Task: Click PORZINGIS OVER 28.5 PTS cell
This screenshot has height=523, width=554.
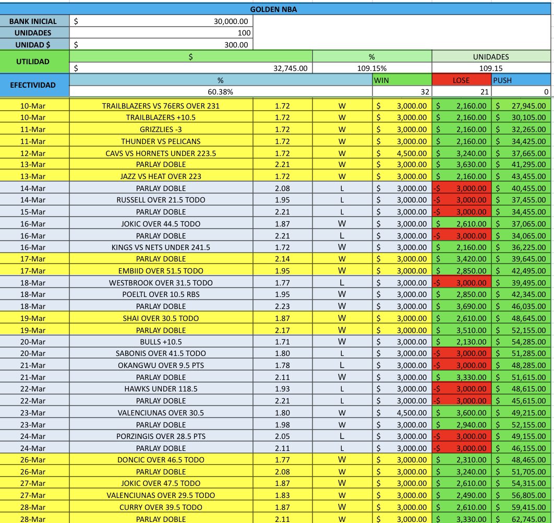Action: 161,436
